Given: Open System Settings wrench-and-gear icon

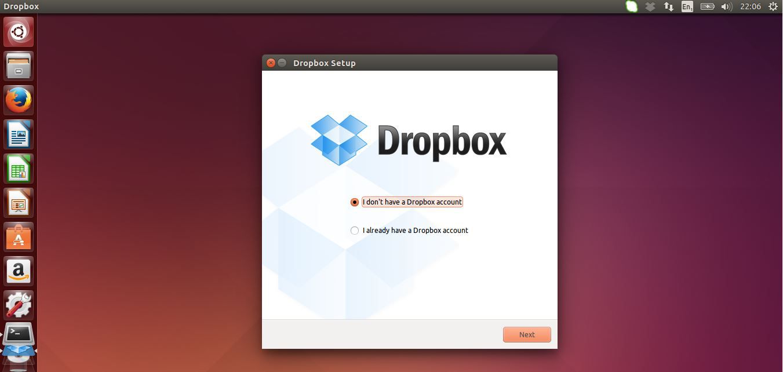Looking at the screenshot, I should 19,305.
